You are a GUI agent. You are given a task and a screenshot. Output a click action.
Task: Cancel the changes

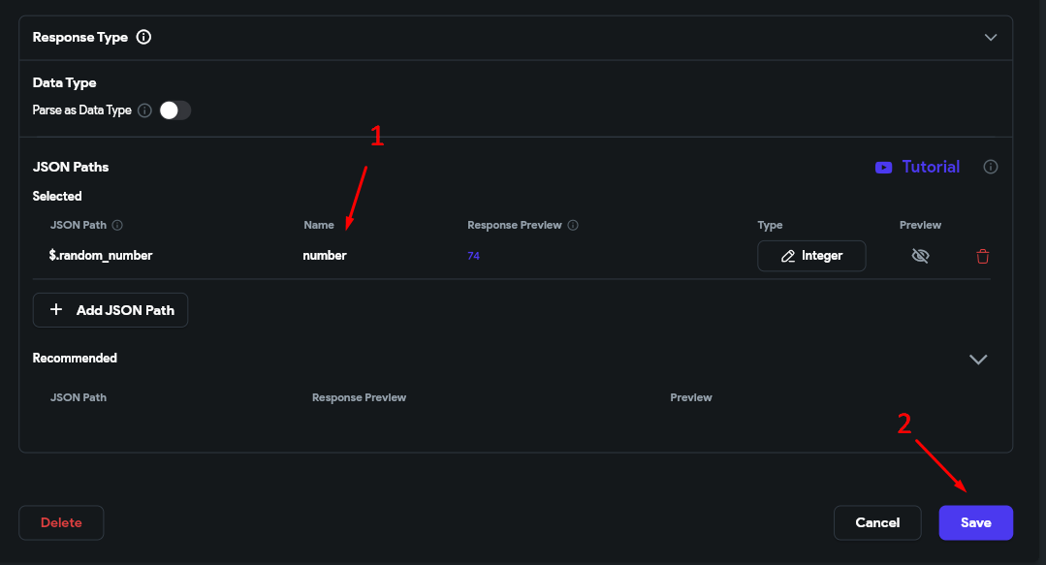click(x=877, y=522)
